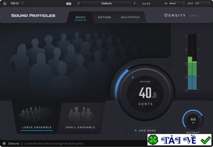
Task: Go to the previous preset arrow
Action: (79, 3)
